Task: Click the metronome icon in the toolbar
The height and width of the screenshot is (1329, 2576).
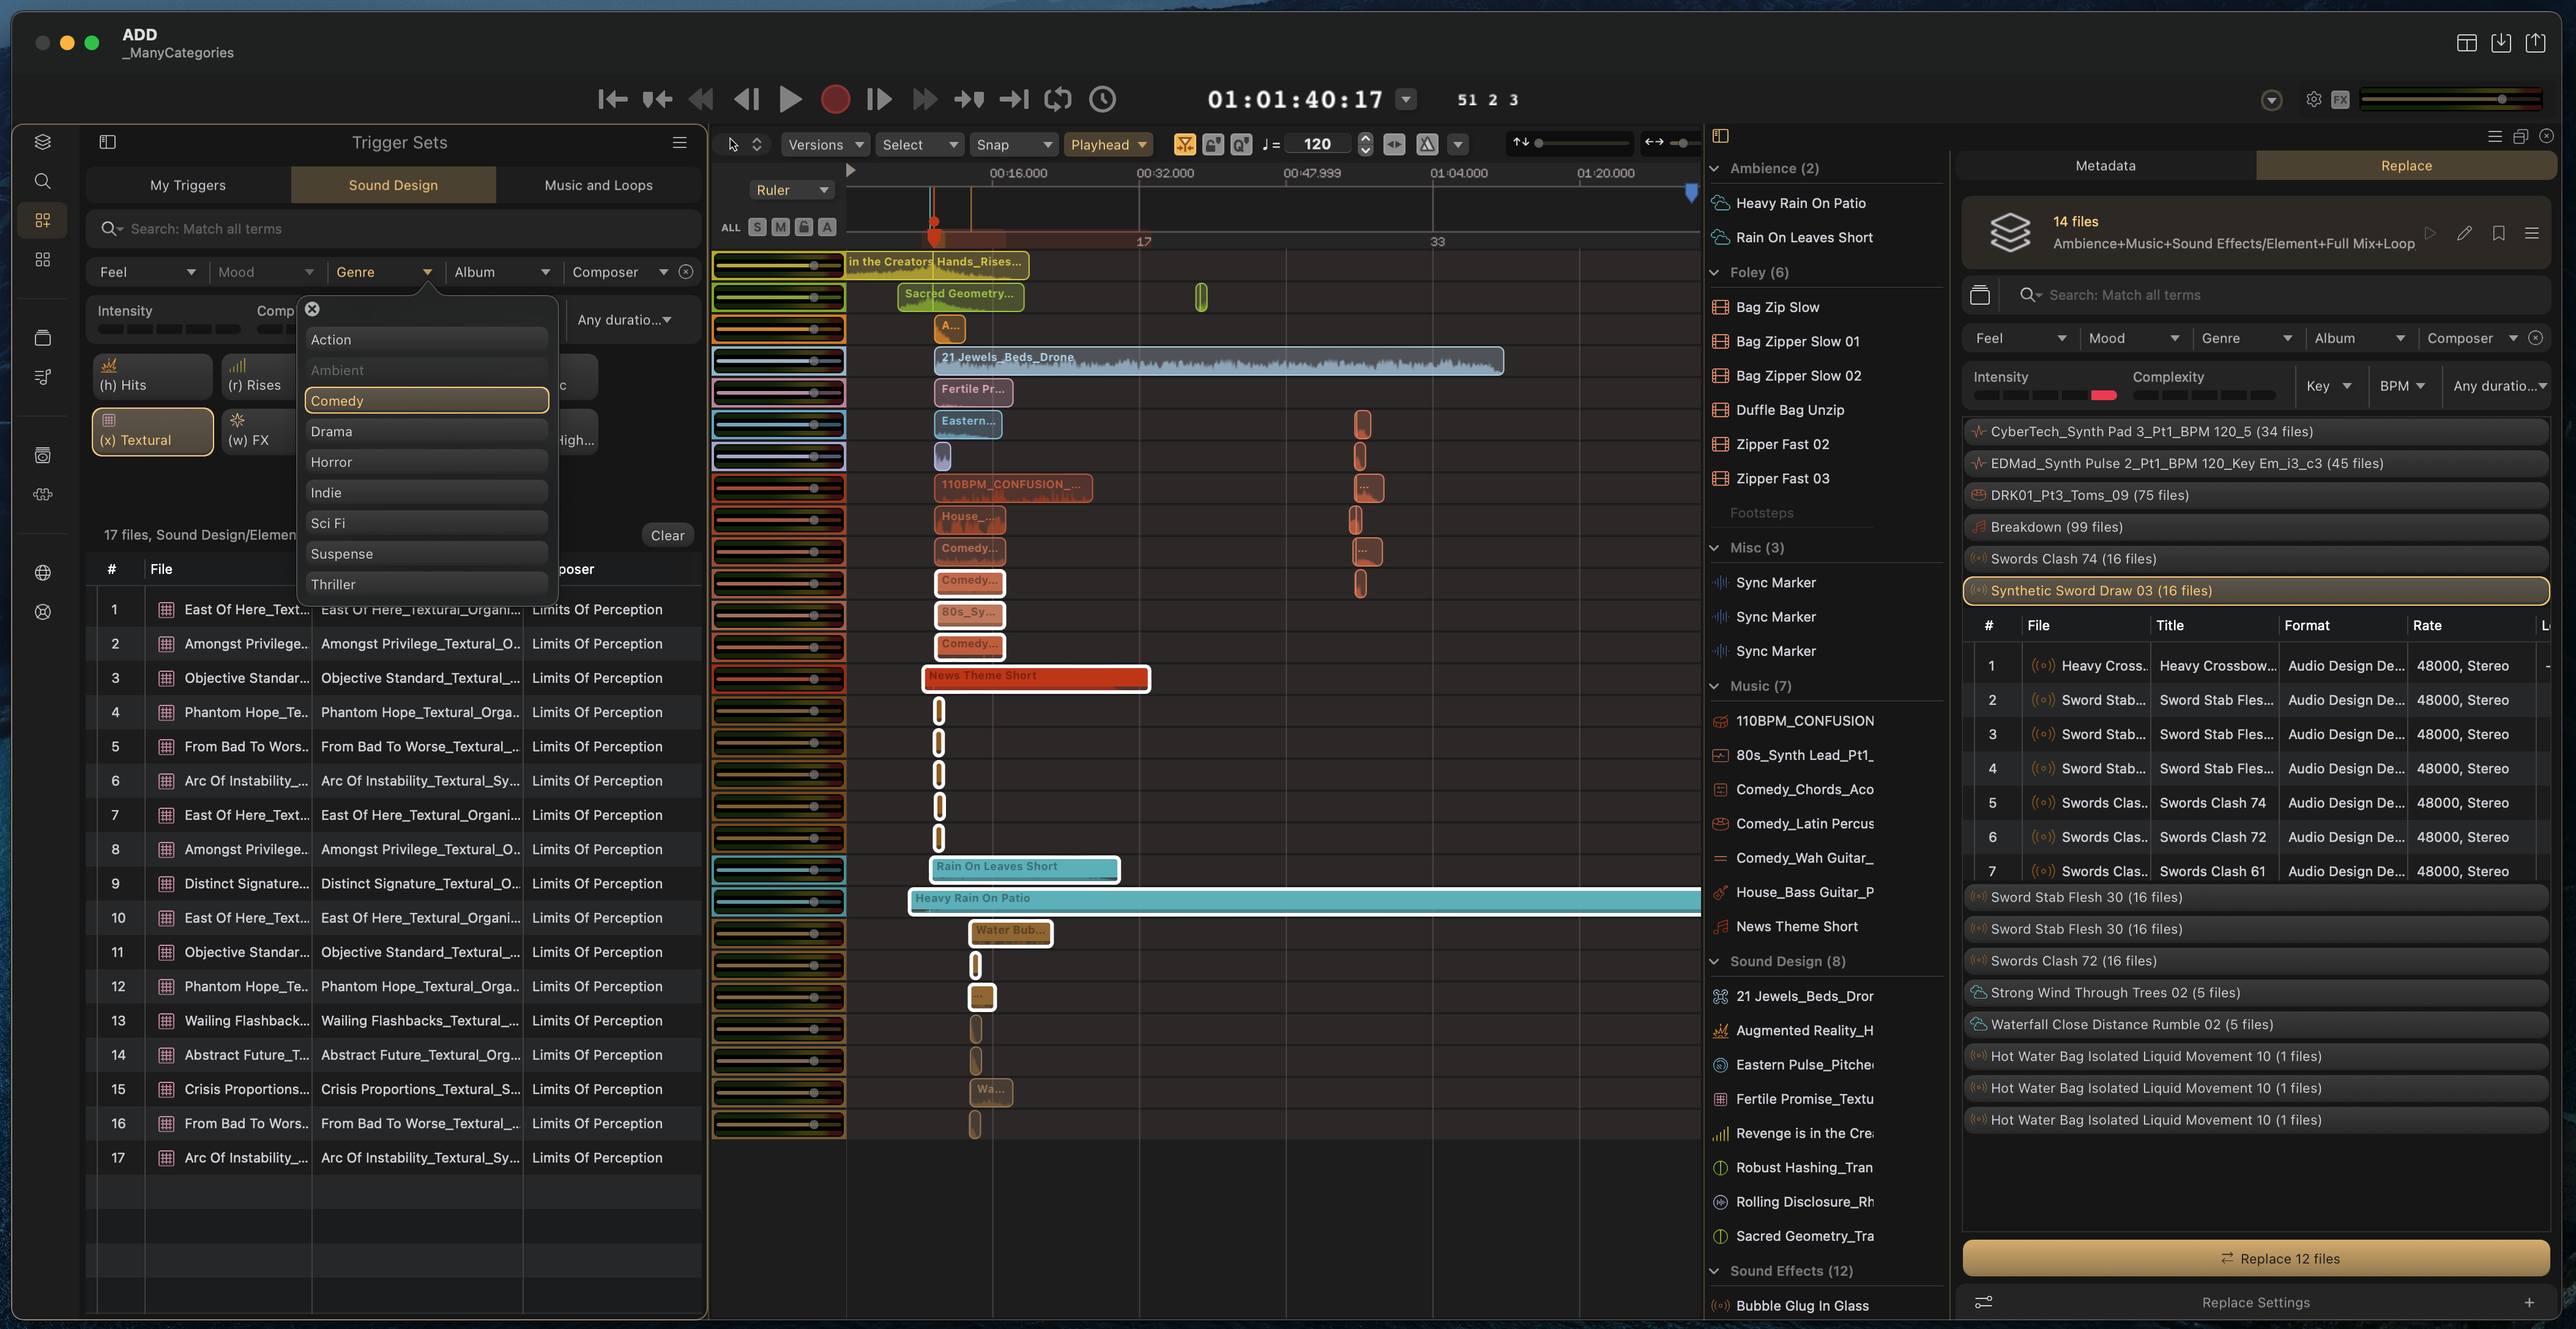Action: tap(1427, 145)
